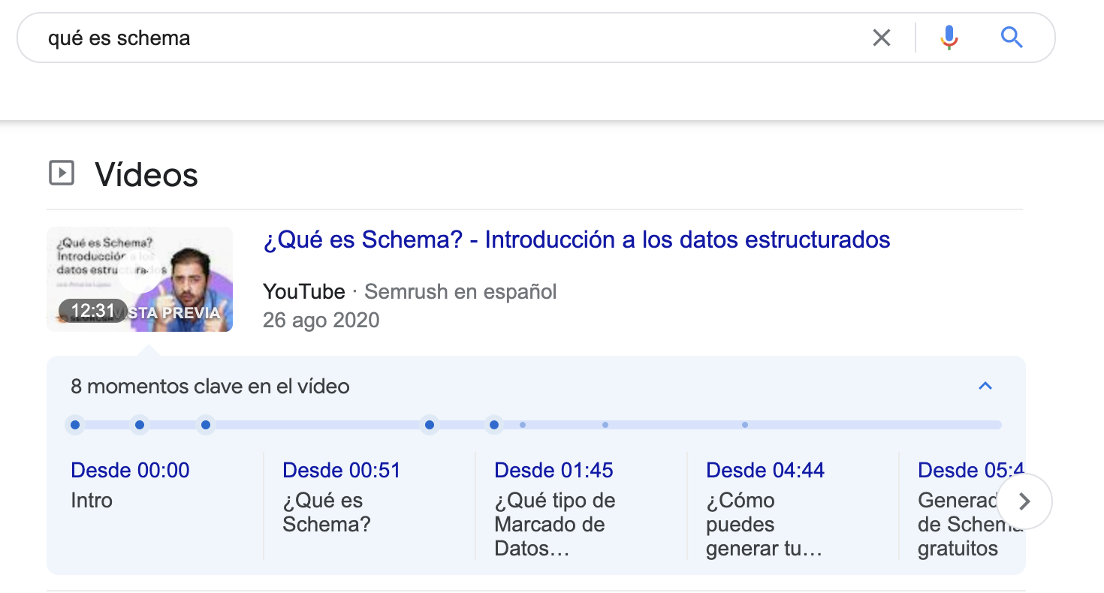Click first timeline dot at video start
This screenshot has height=593, width=1104.
tap(75, 425)
